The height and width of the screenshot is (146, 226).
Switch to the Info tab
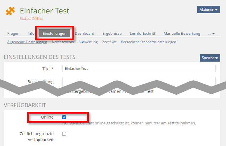click(31, 34)
